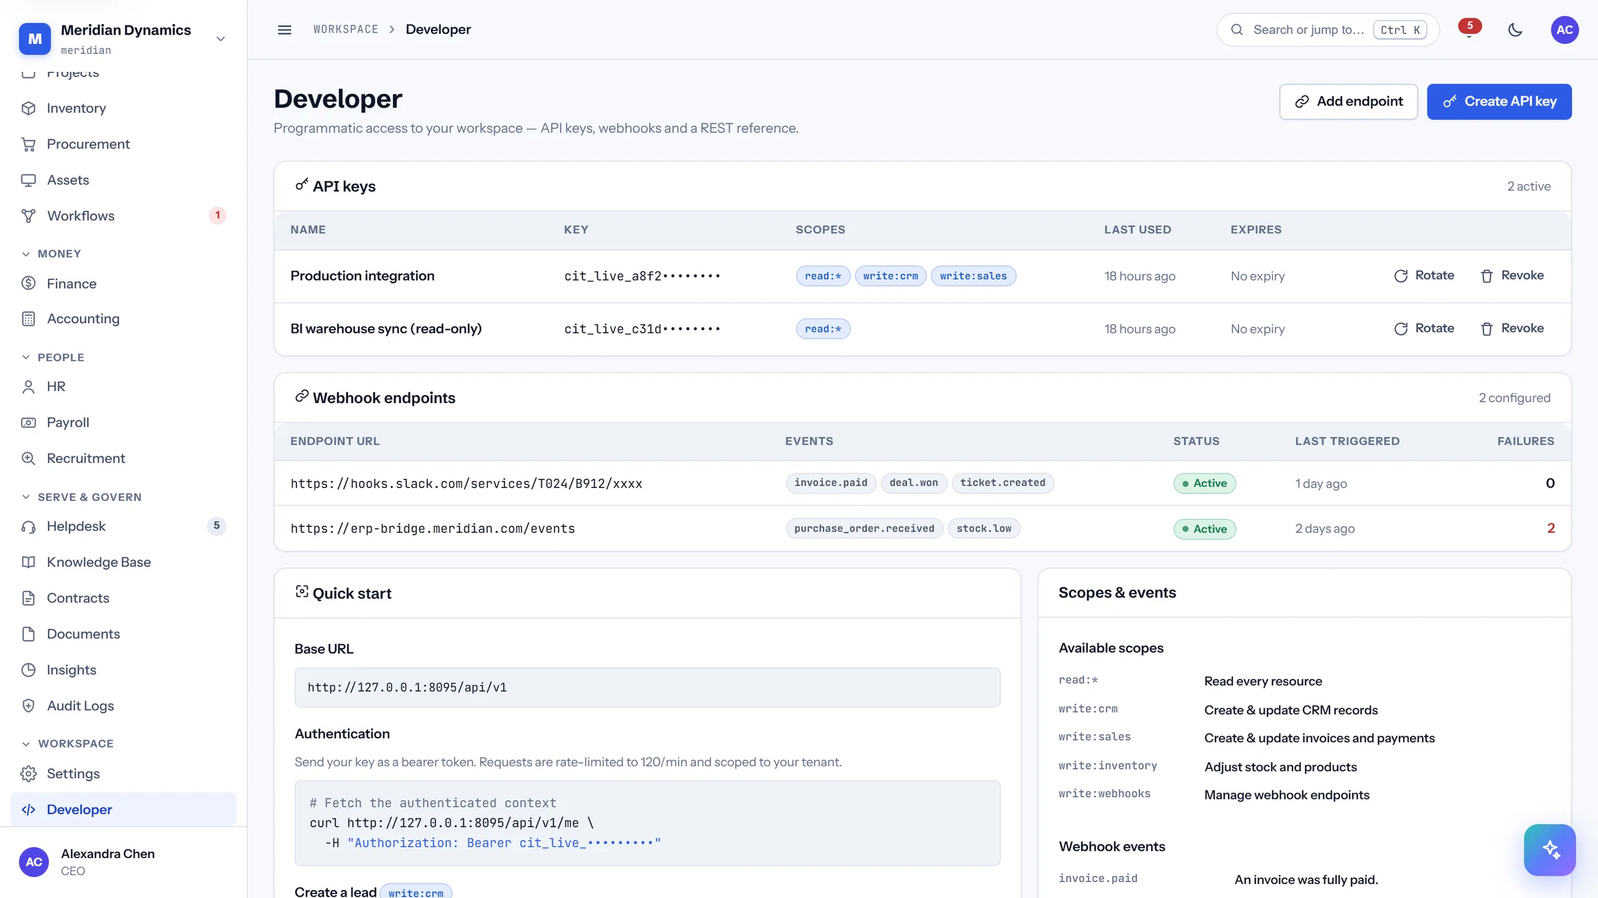Focus the Search or jump to field

(1328, 30)
